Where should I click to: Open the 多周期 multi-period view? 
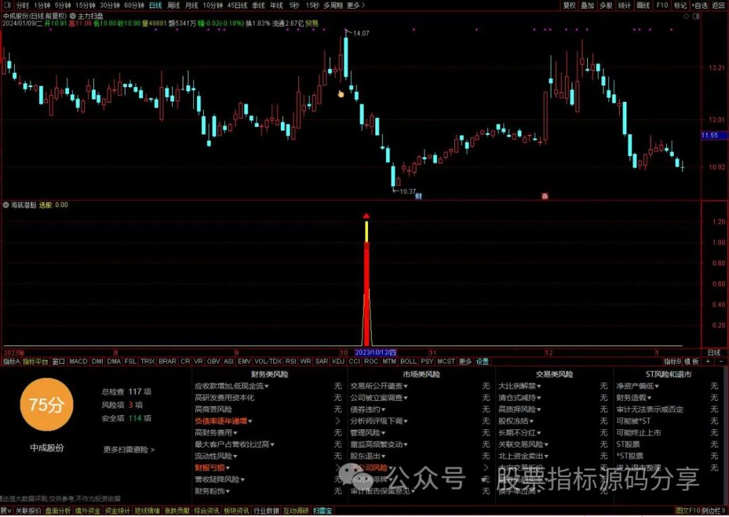click(333, 5)
